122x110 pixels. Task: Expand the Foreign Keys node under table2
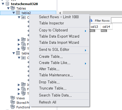(19, 44)
